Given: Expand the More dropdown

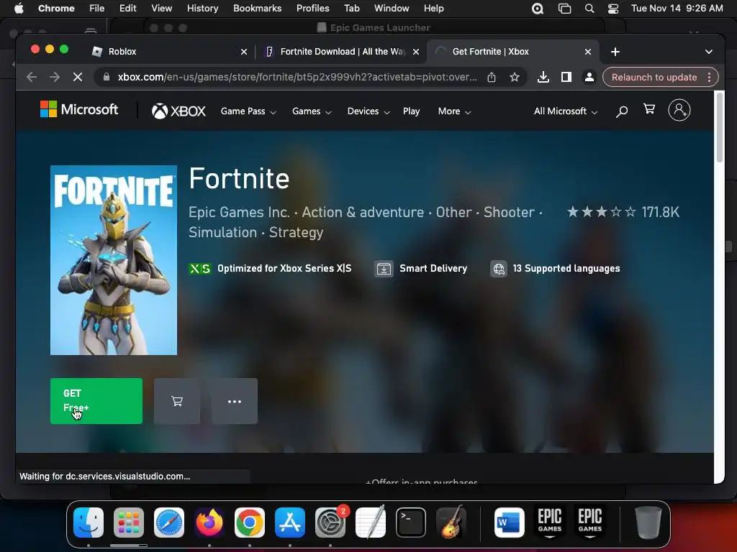Looking at the screenshot, I should (x=455, y=111).
